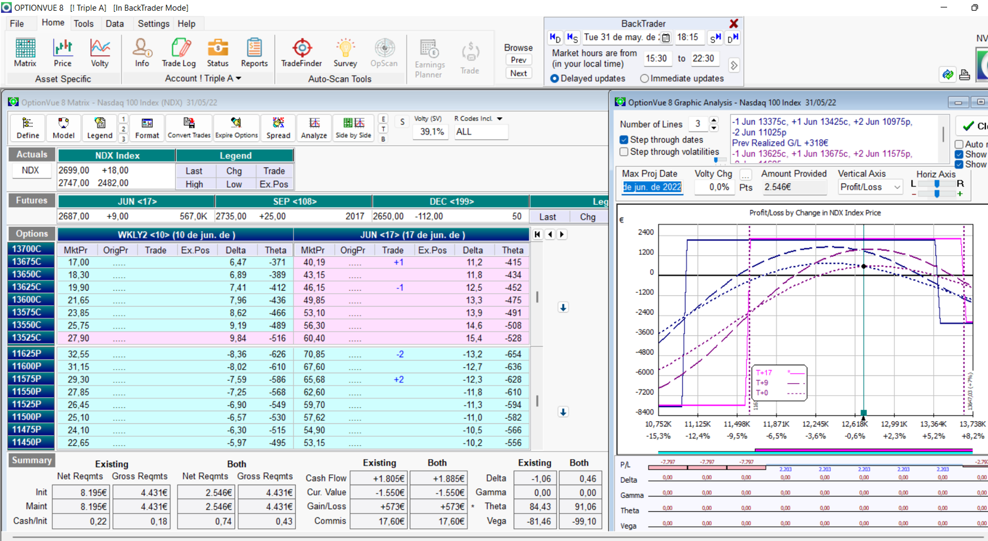Open the Vertical Axis Profit/Loss dropdown

coord(897,187)
